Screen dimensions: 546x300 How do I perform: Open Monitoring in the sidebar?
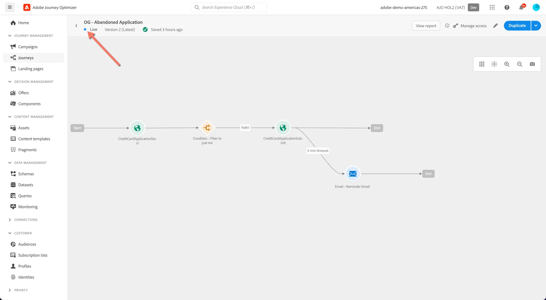[34, 207]
